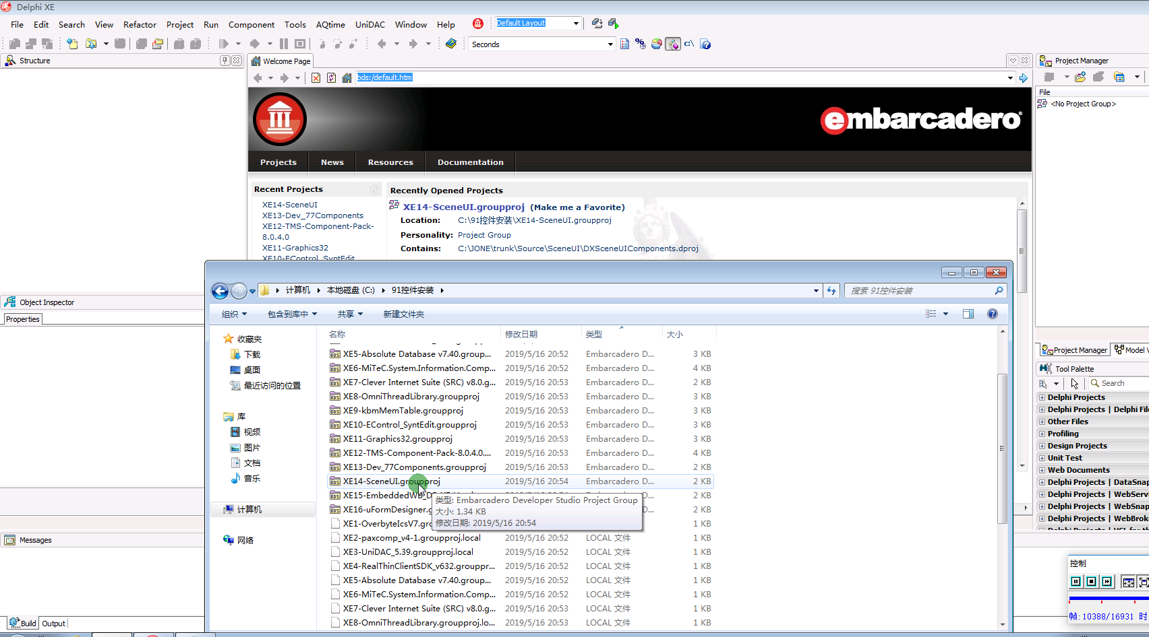Image resolution: width=1149 pixels, height=637 pixels.
Task: Click the AQtime c:\ path icon
Action: (689, 44)
